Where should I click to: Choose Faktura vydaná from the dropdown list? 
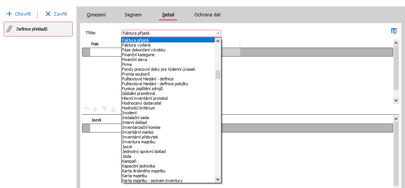click(x=136, y=45)
